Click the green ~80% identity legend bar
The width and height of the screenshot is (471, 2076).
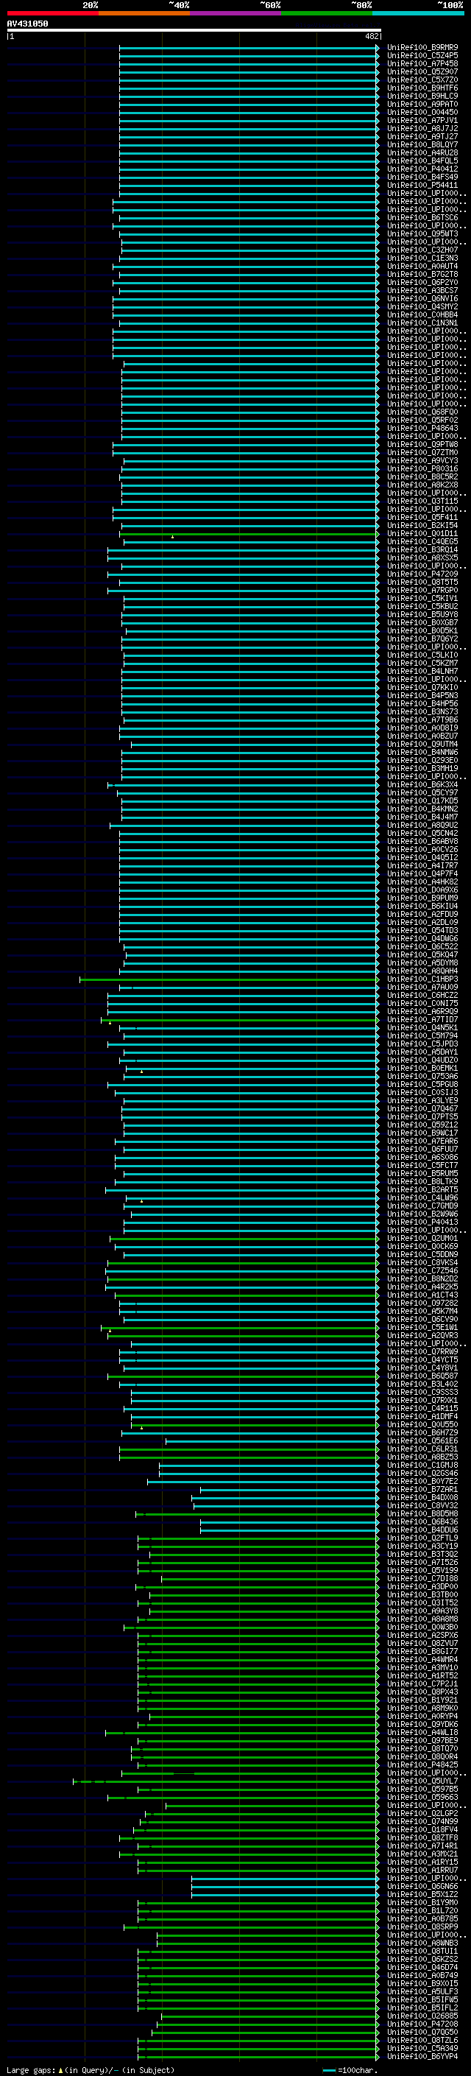click(327, 13)
